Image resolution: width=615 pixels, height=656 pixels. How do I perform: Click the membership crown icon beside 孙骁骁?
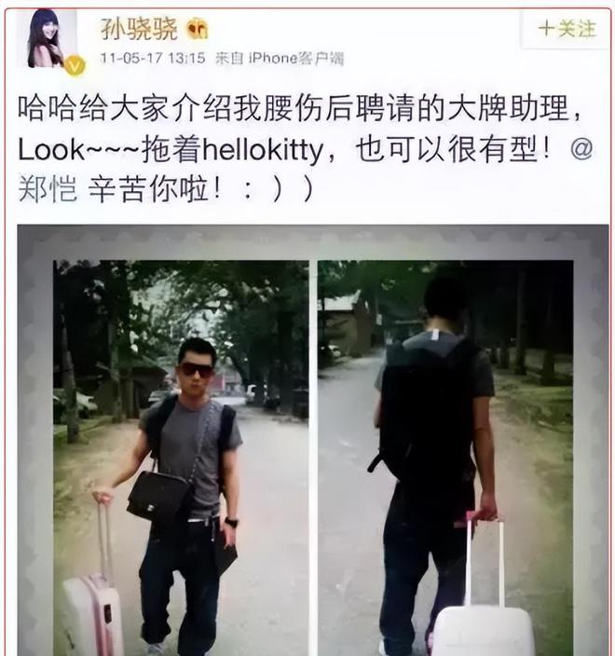(197, 29)
